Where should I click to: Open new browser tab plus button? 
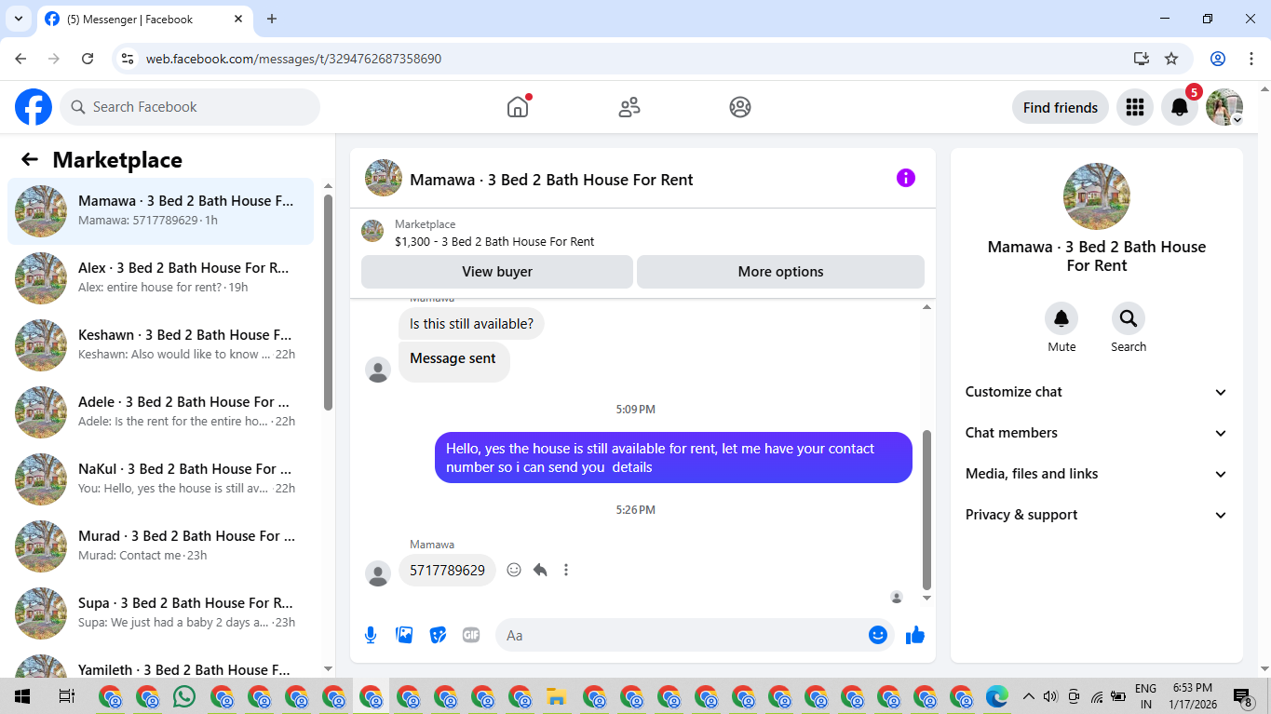coord(272,19)
